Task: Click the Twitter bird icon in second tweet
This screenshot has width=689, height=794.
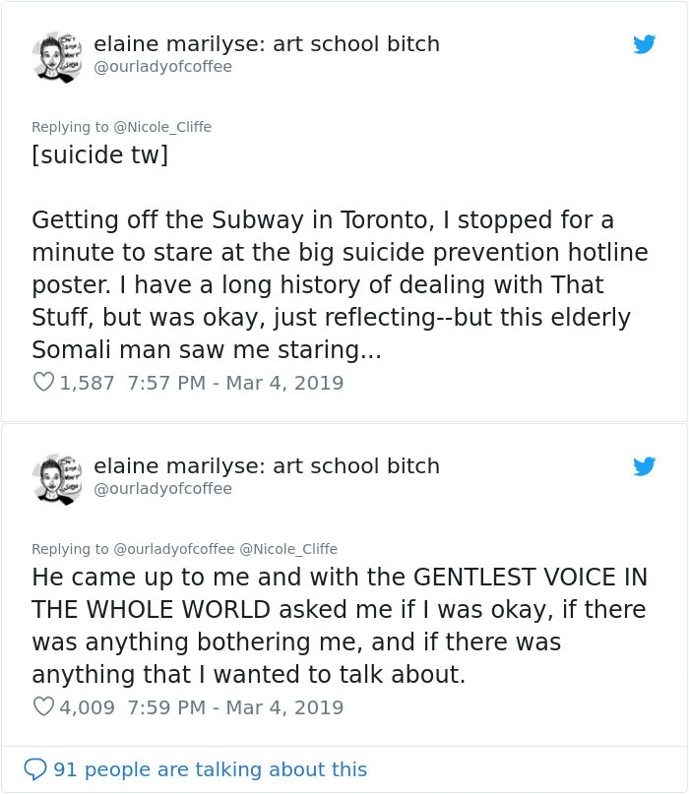Action: (x=644, y=466)
